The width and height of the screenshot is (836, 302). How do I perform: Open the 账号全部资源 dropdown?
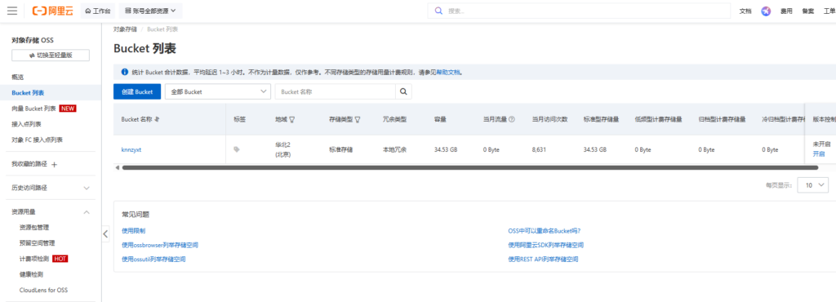click(150, 11)
